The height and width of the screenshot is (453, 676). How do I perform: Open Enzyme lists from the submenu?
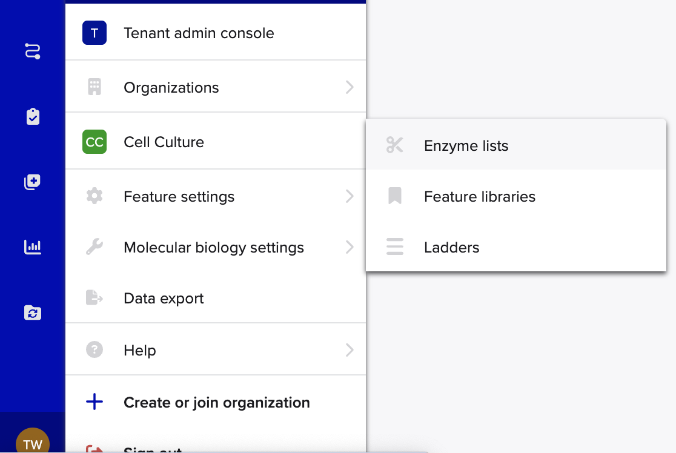[x=466, y=146]
